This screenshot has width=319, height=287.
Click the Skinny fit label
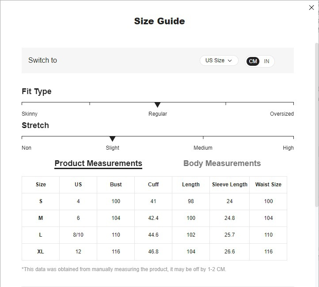(x=30, y=114)
